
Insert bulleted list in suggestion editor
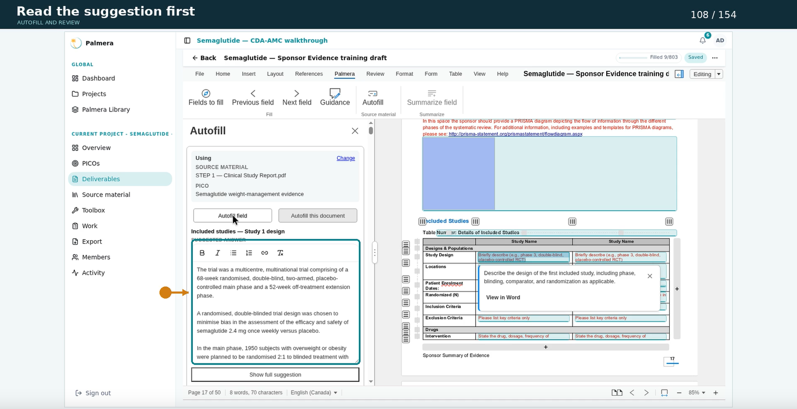233,253
